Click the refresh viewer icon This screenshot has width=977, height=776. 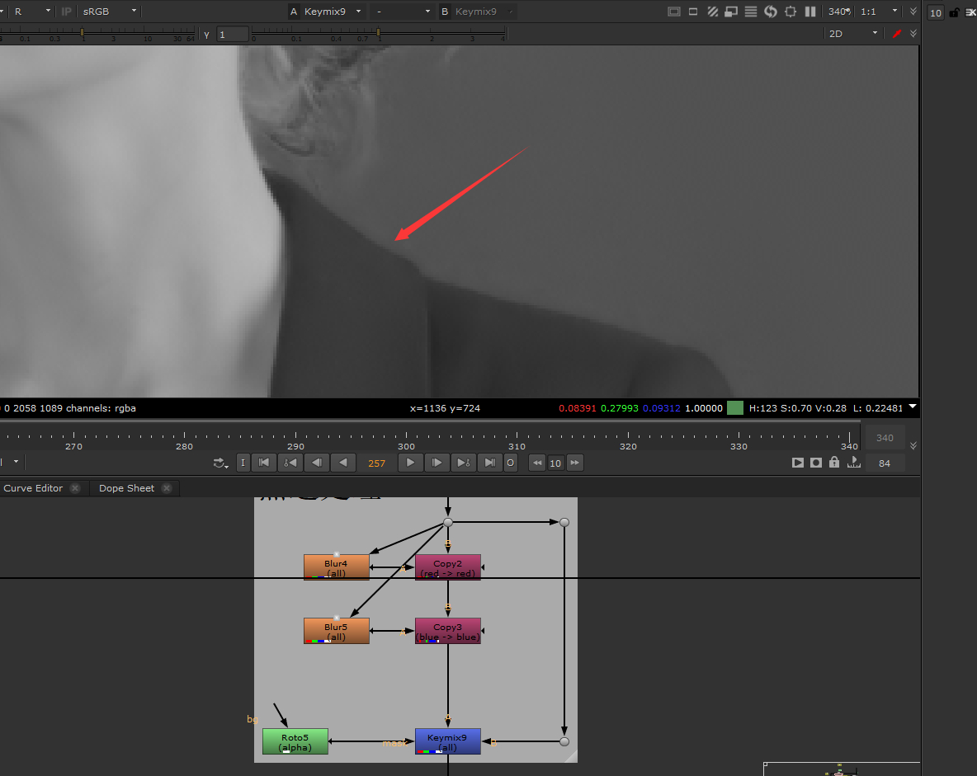tap(771, 12)
